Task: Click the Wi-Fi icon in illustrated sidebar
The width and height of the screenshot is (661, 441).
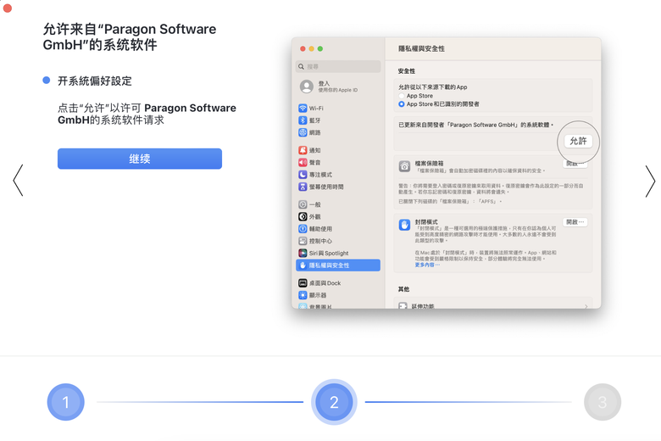Action: (303, 108)
